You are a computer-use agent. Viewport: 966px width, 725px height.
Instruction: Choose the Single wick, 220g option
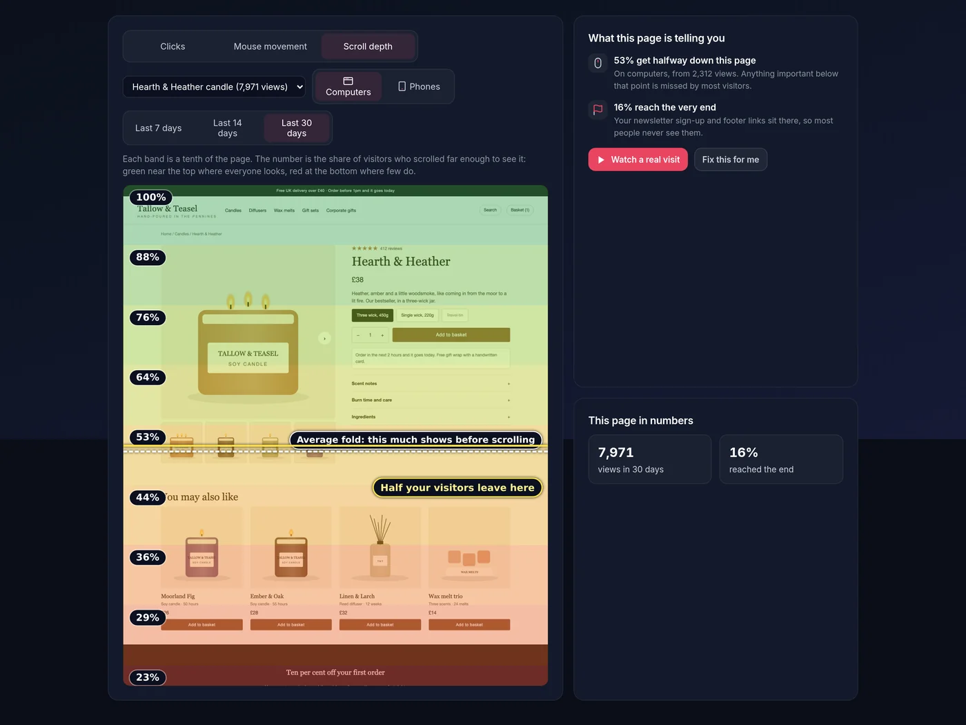tap(417, 316)
